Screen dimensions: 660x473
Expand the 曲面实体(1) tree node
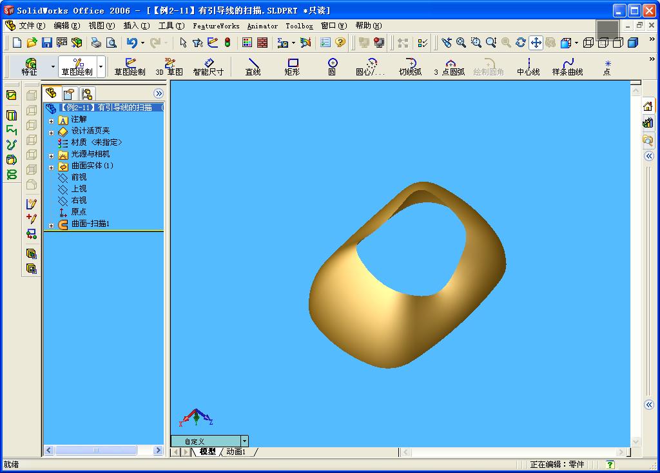[52, 168]
